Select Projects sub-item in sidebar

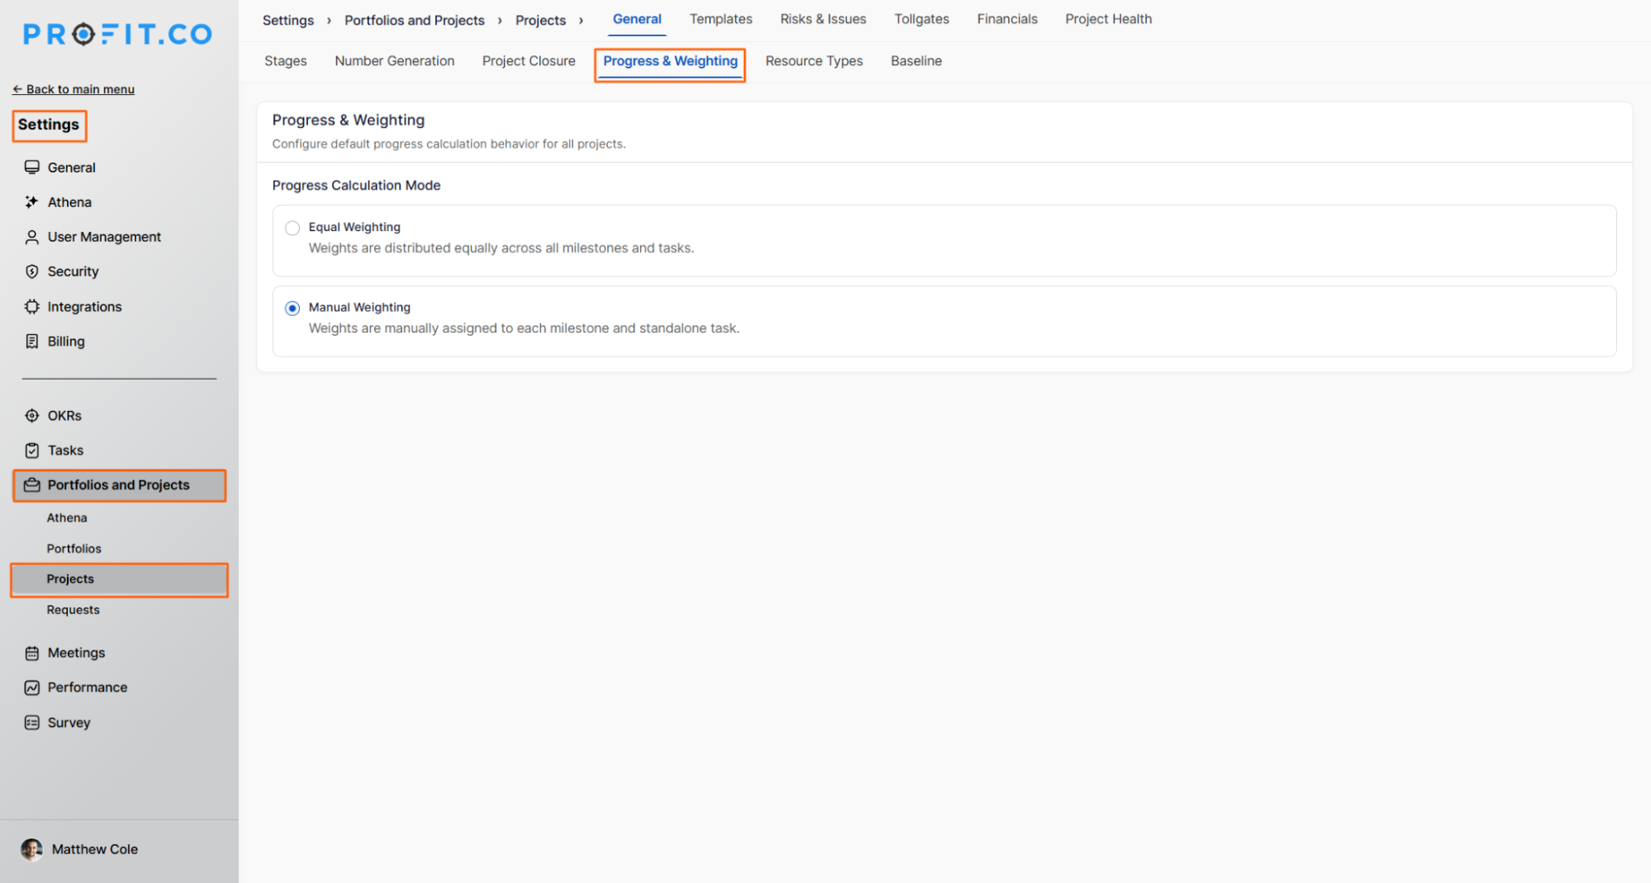tap(120, 579)
